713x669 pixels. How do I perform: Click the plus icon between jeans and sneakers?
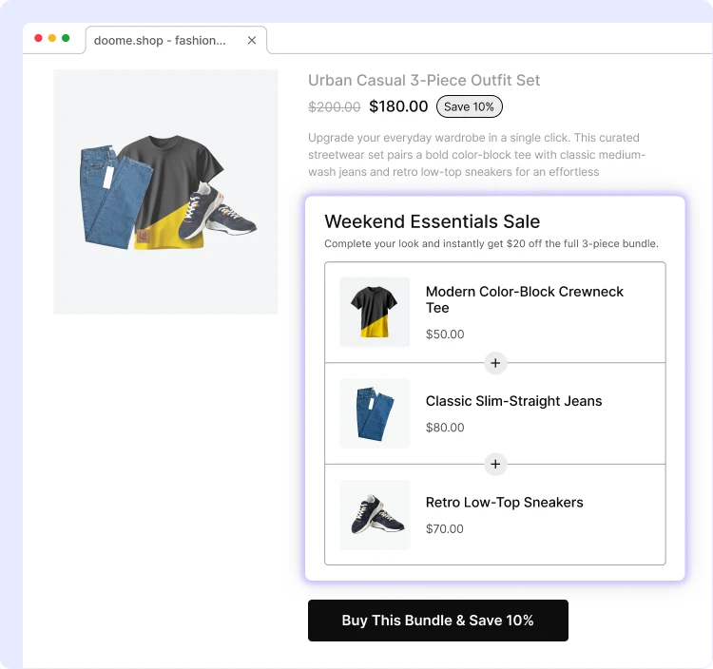tap(495, 464)
